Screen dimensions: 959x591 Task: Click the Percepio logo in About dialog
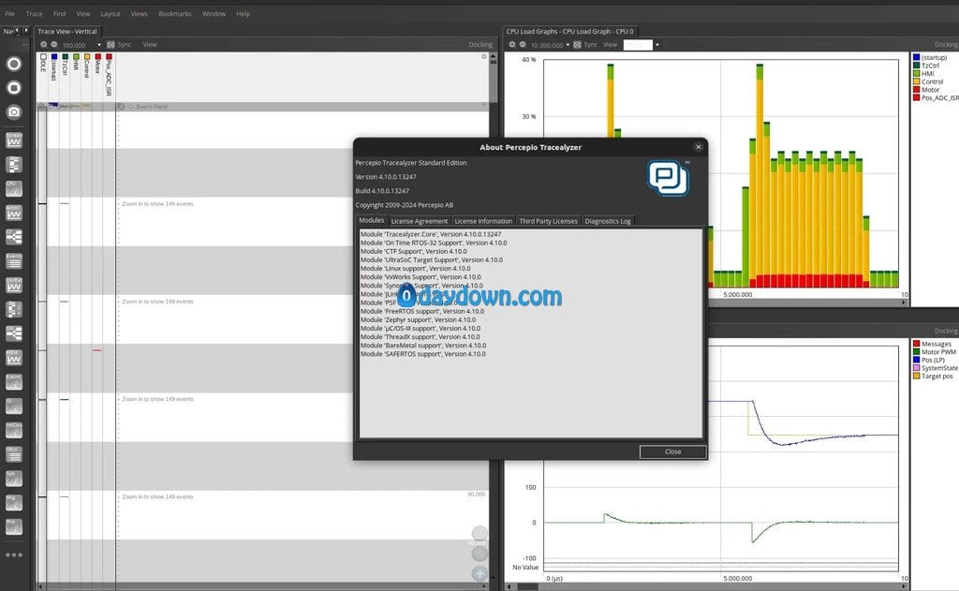(669, 178)
